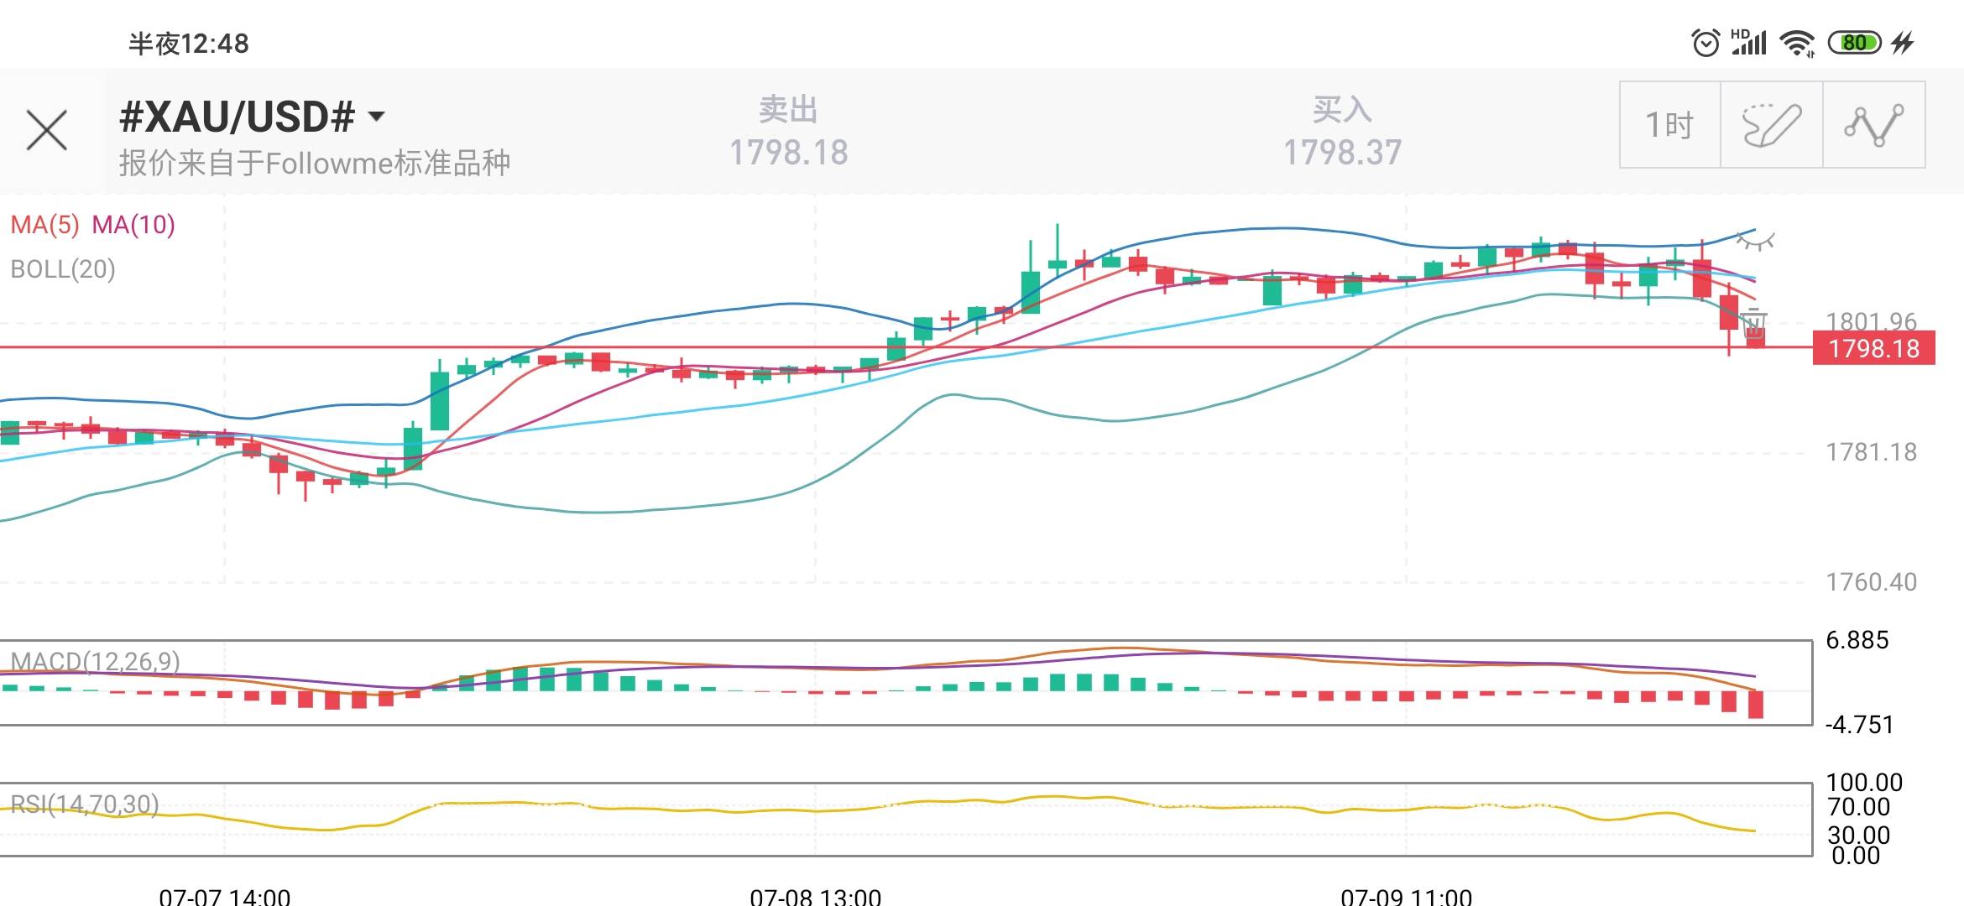This screenshot has width=1964, height=906.
Task: Select the RSI(14,70,30) indicator panel
Action: pyautogui.click(x=906, y=820)
